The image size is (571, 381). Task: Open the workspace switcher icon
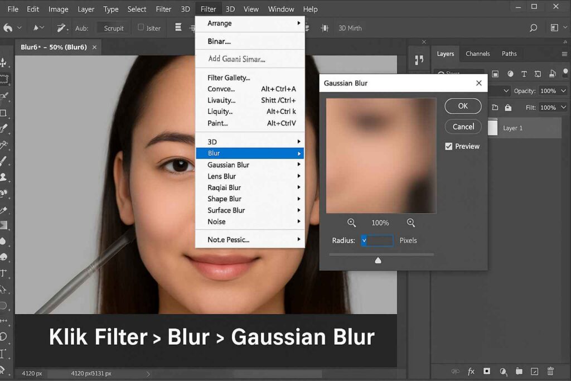554,28
